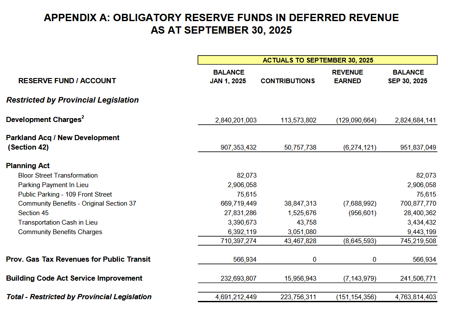The width and height of the screenshot is (460, 316).
Task: Click the Transportation Cash in Lieu label
Action: (x=58, y=222)
